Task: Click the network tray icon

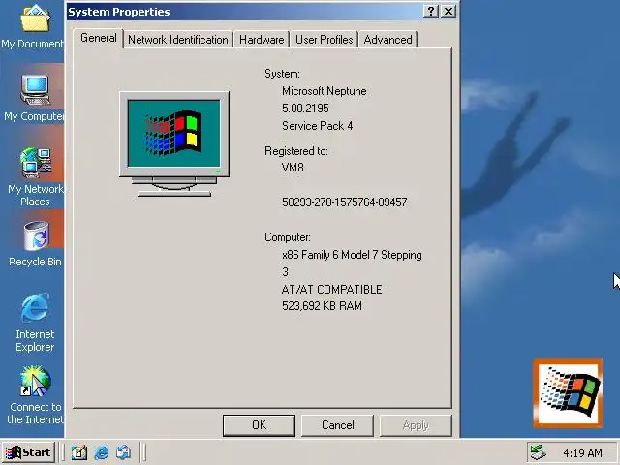Action: click(x=539, y=452)
